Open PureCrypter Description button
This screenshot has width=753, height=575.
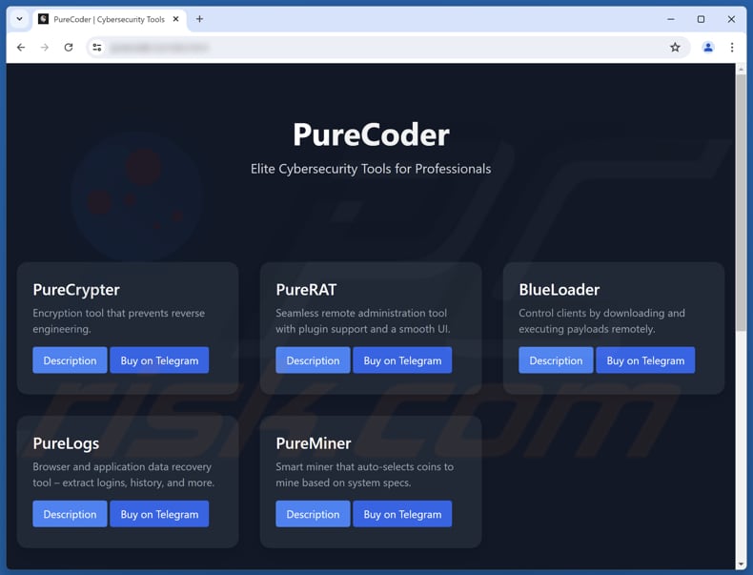click(70, 360)
